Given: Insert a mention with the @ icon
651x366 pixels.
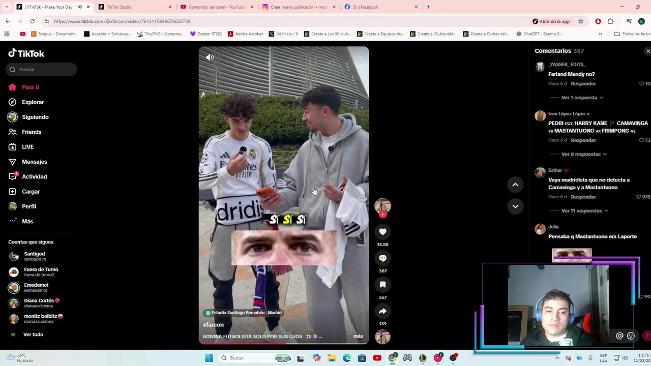Looking at the screenshot, I should (619, 336).
